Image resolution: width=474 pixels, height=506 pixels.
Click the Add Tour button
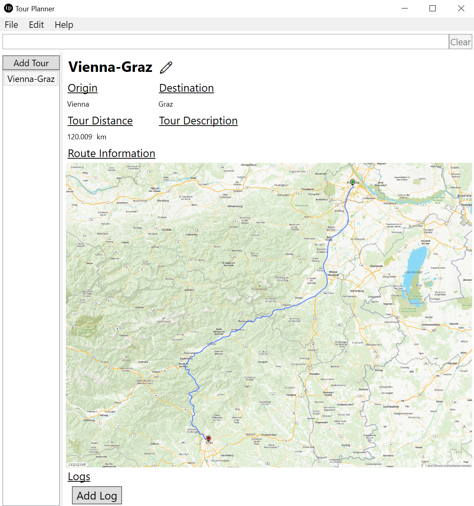point(31,63)
